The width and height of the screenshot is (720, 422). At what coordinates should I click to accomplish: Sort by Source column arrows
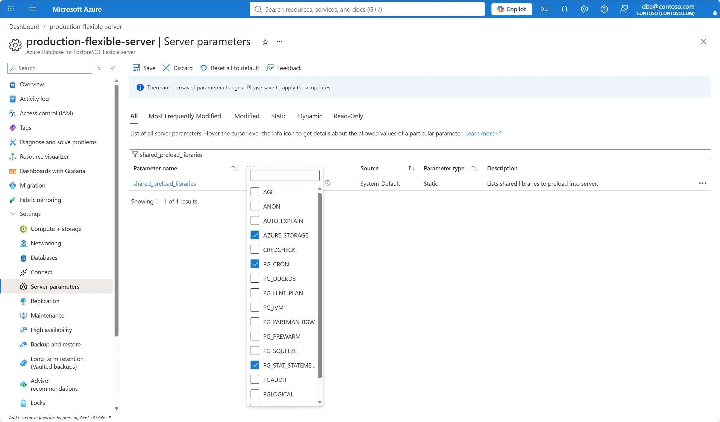coord(411,168)
